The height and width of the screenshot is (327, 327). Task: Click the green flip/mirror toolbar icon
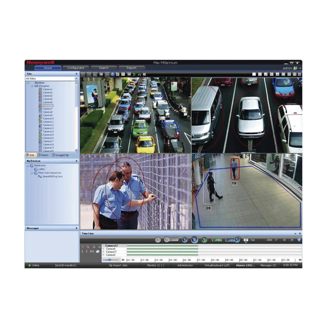pyautogui.click(x=139, y=74)
